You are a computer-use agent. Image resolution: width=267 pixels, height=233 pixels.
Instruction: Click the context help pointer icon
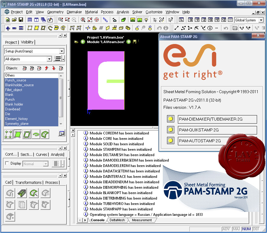[170, 20]
